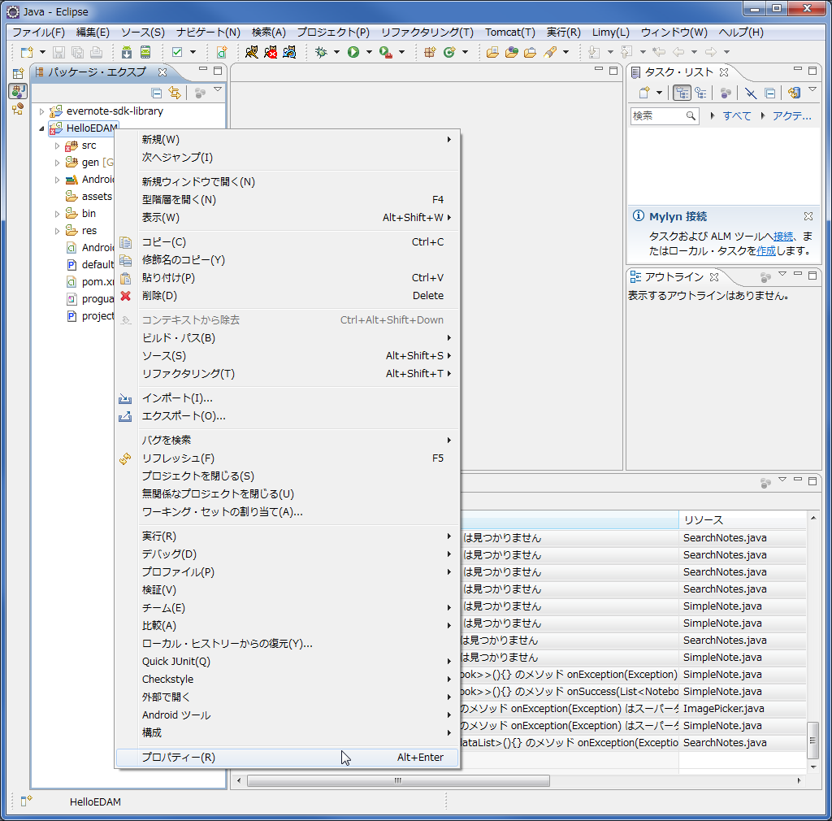Maximize the Package Explorer view

pos(218,71)
